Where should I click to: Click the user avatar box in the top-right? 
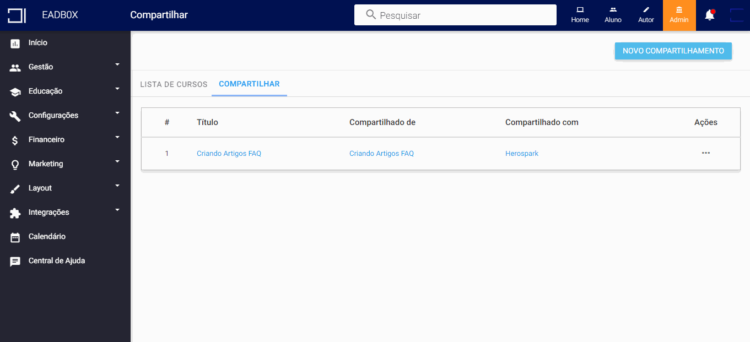coord(737,15)
